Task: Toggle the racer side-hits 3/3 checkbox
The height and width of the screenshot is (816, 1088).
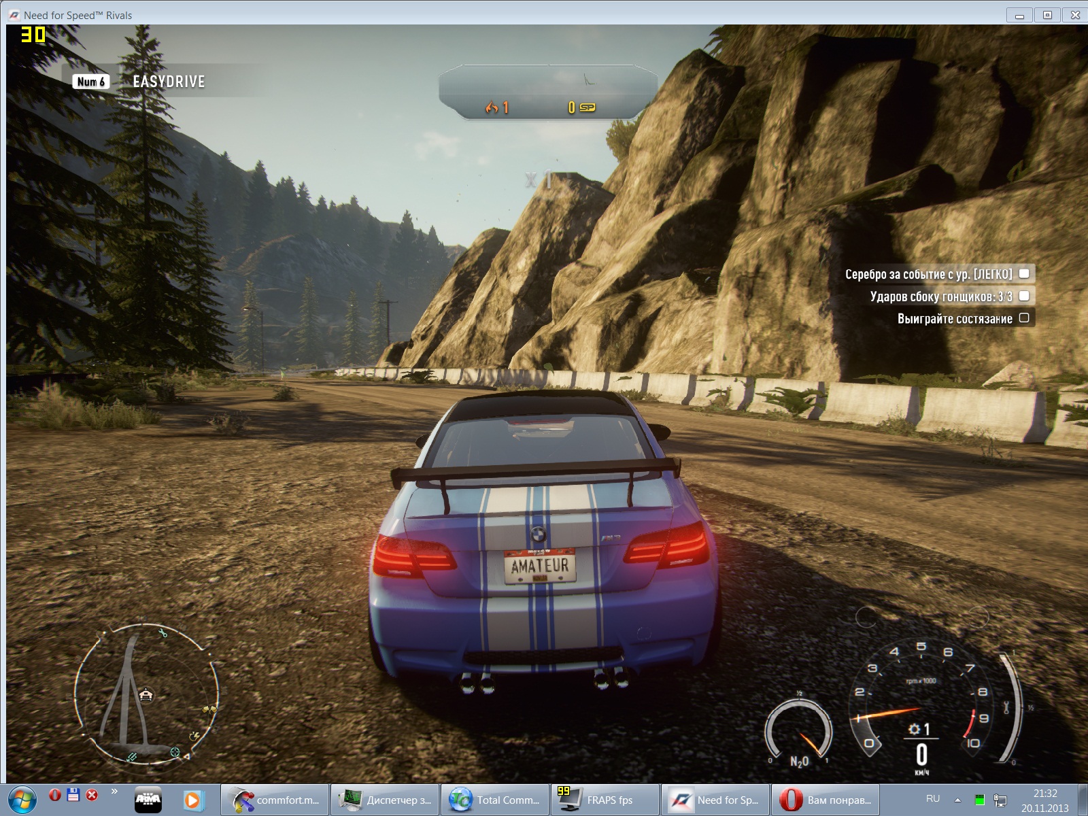Action: coord(1024,295)
